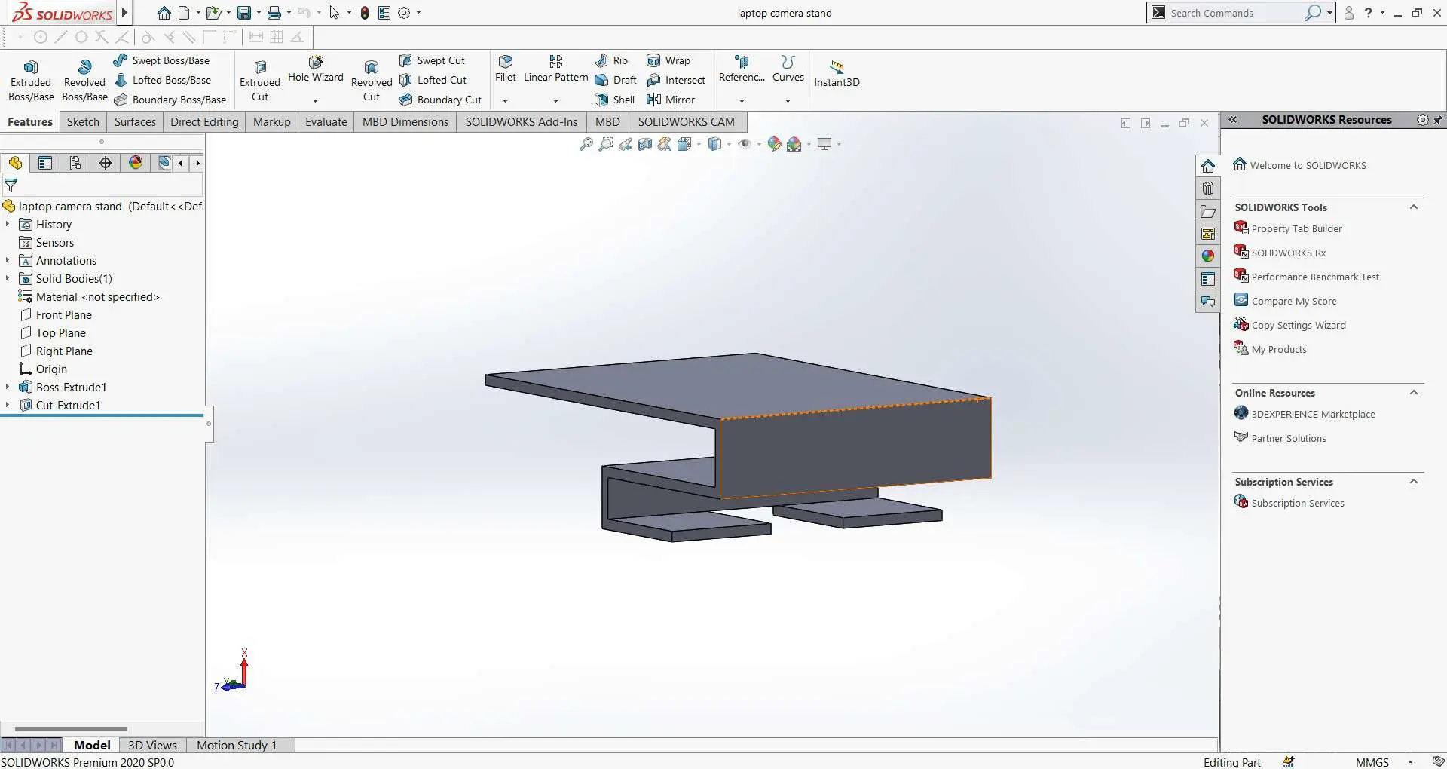Collapse the SOLIDWORKS Tools section

[1414, 207]
